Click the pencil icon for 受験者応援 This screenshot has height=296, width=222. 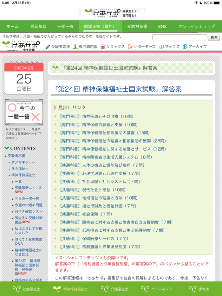point(48,47)
